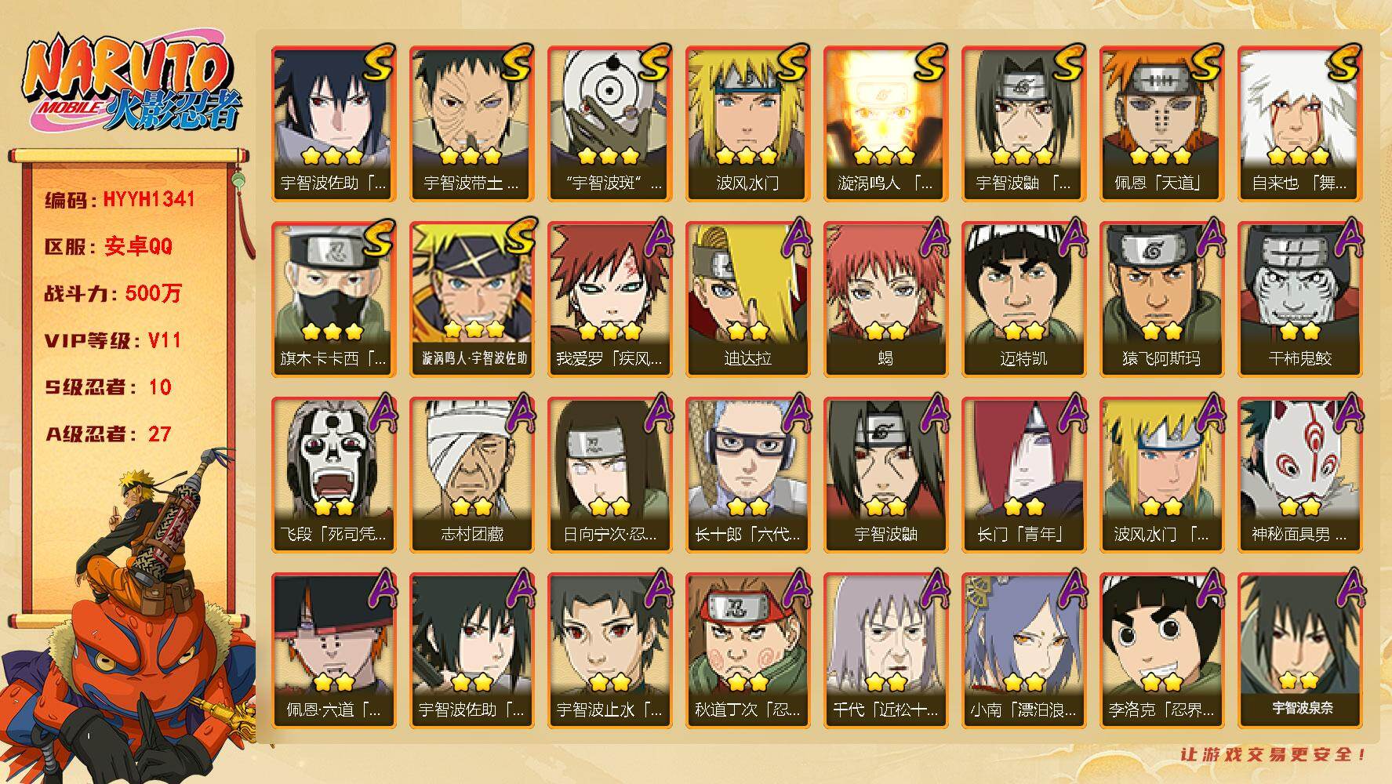Select the 漩涡鸣人·宇智波佐助 duo card
This screenshot has height=784, width=1392.
(x=471, y=299)
